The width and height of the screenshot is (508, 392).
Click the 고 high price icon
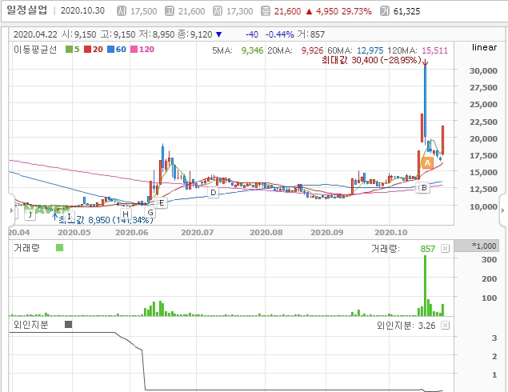pyautogui.click(x=170, y=11)
